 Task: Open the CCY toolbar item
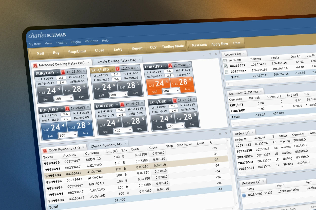pos(153,47)
